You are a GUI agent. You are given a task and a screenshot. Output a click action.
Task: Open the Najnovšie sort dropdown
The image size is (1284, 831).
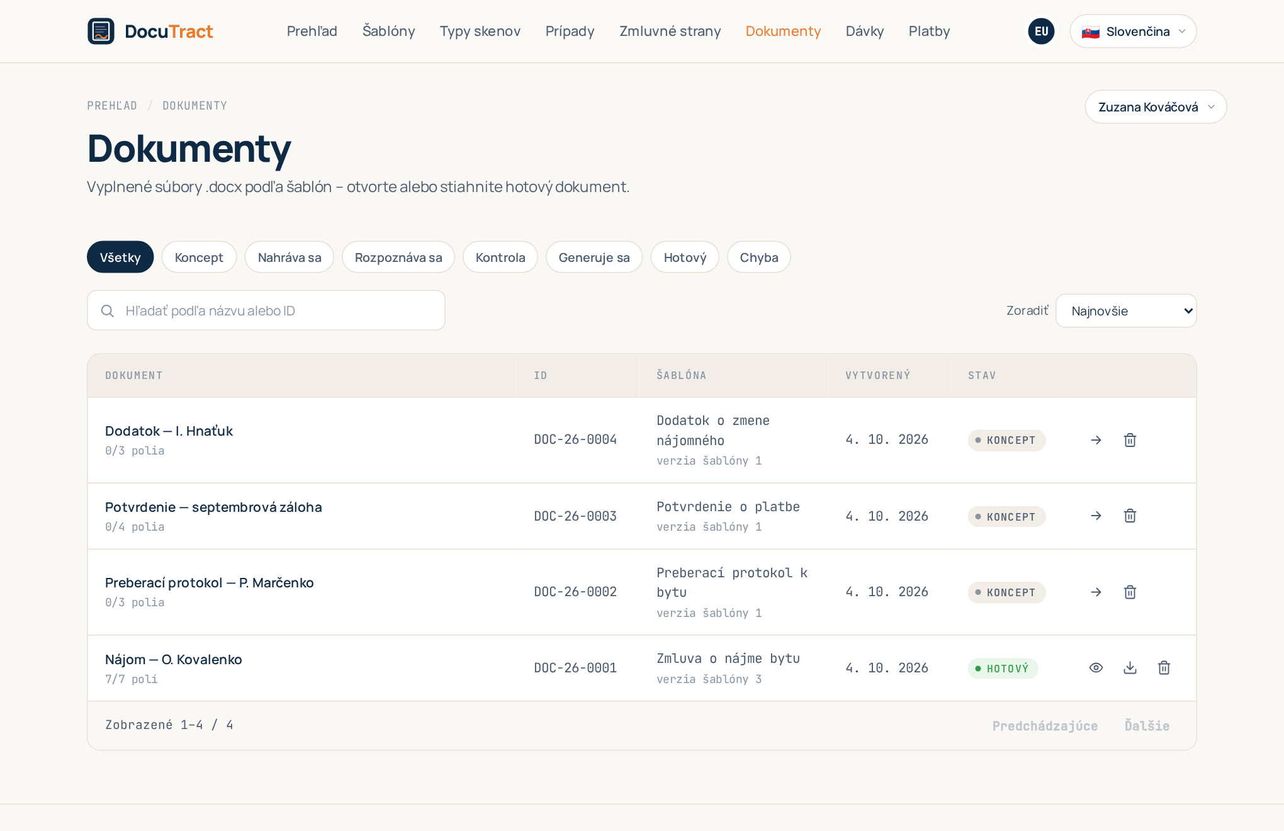1126,310
